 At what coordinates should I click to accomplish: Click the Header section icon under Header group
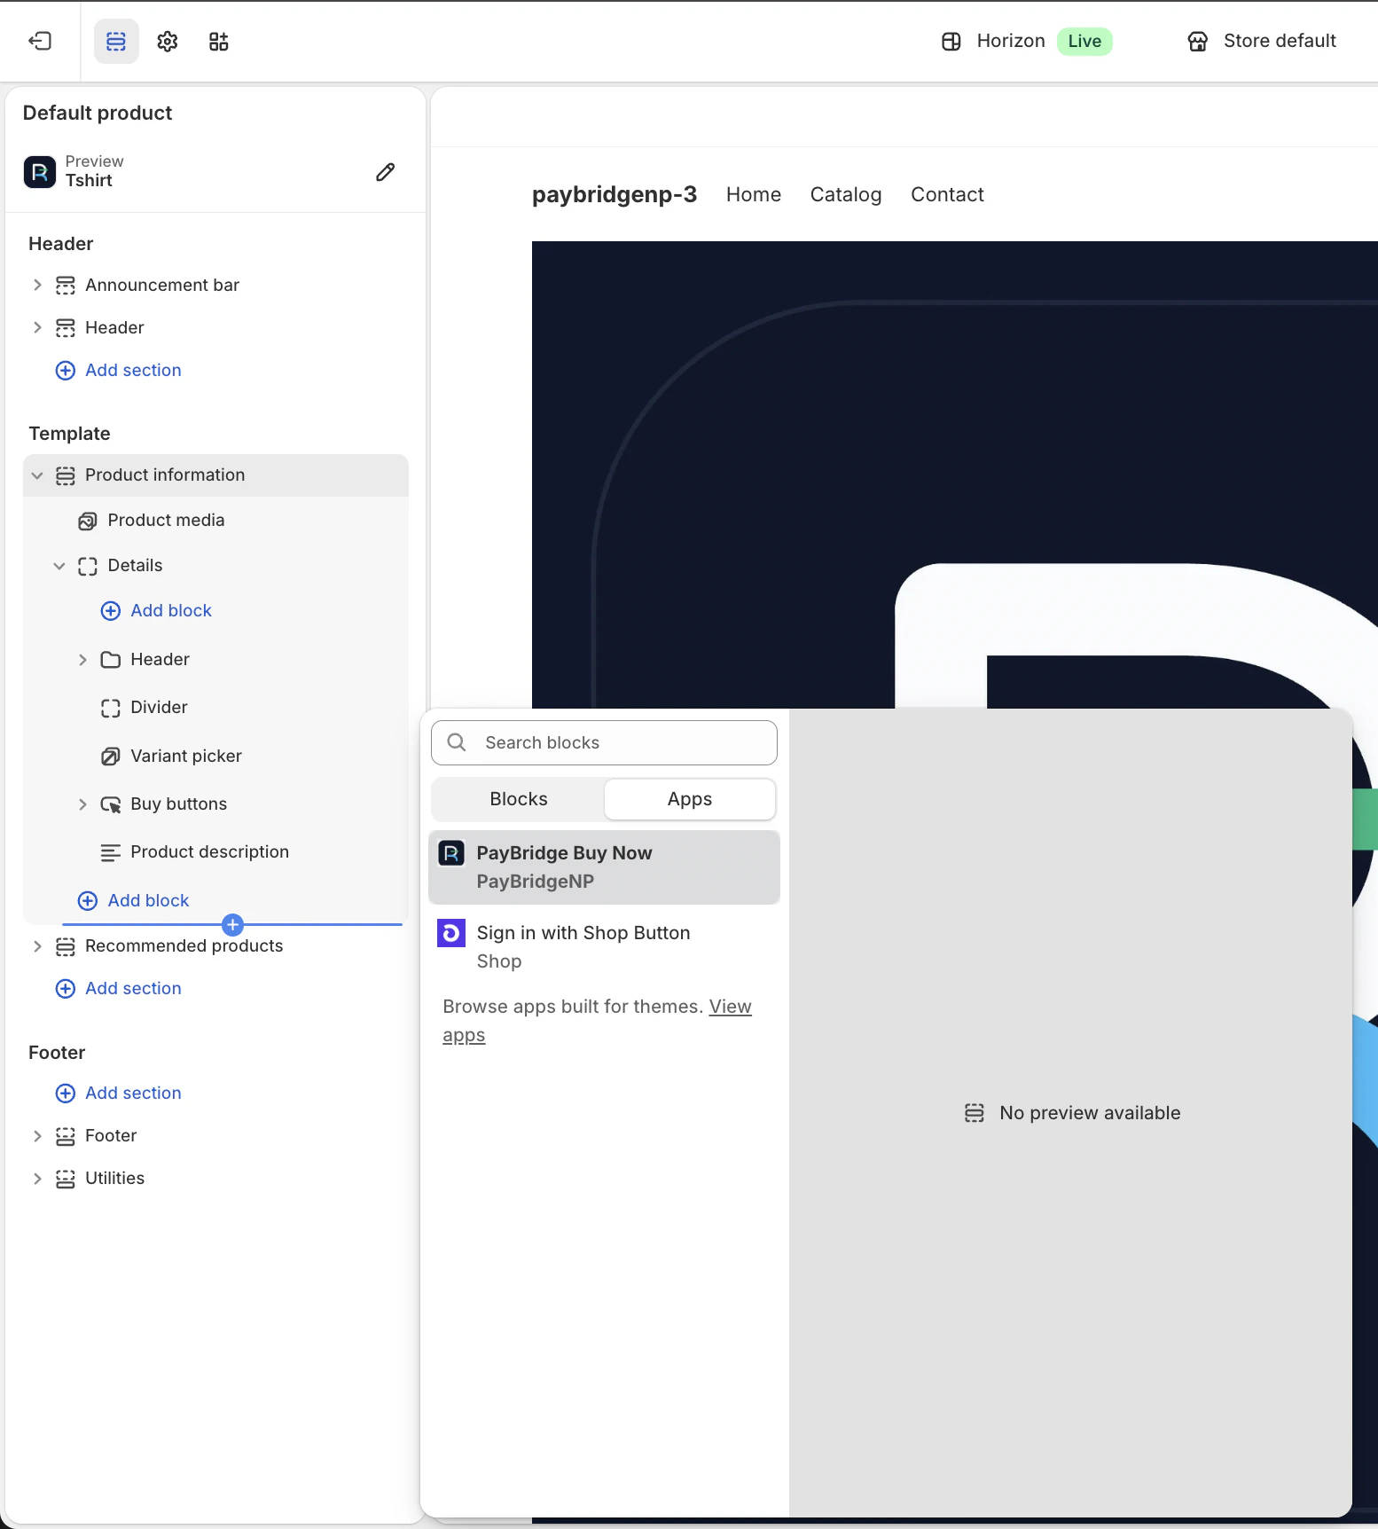[66, 328]
